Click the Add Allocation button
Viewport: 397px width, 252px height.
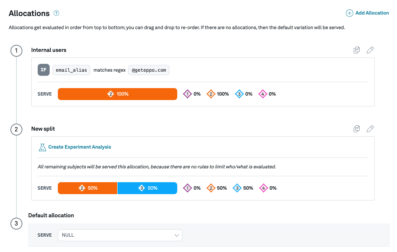click(368, 13)
